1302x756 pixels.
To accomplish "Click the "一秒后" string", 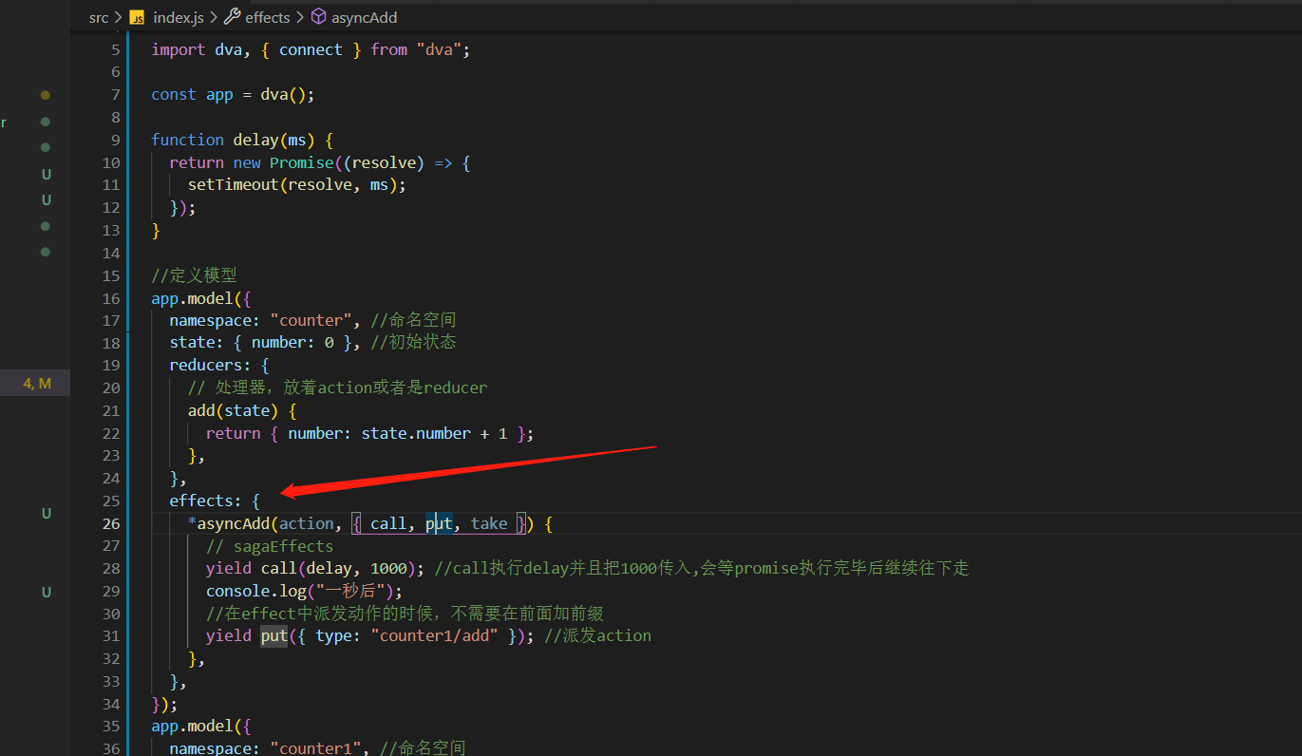I will pos(349,591).
